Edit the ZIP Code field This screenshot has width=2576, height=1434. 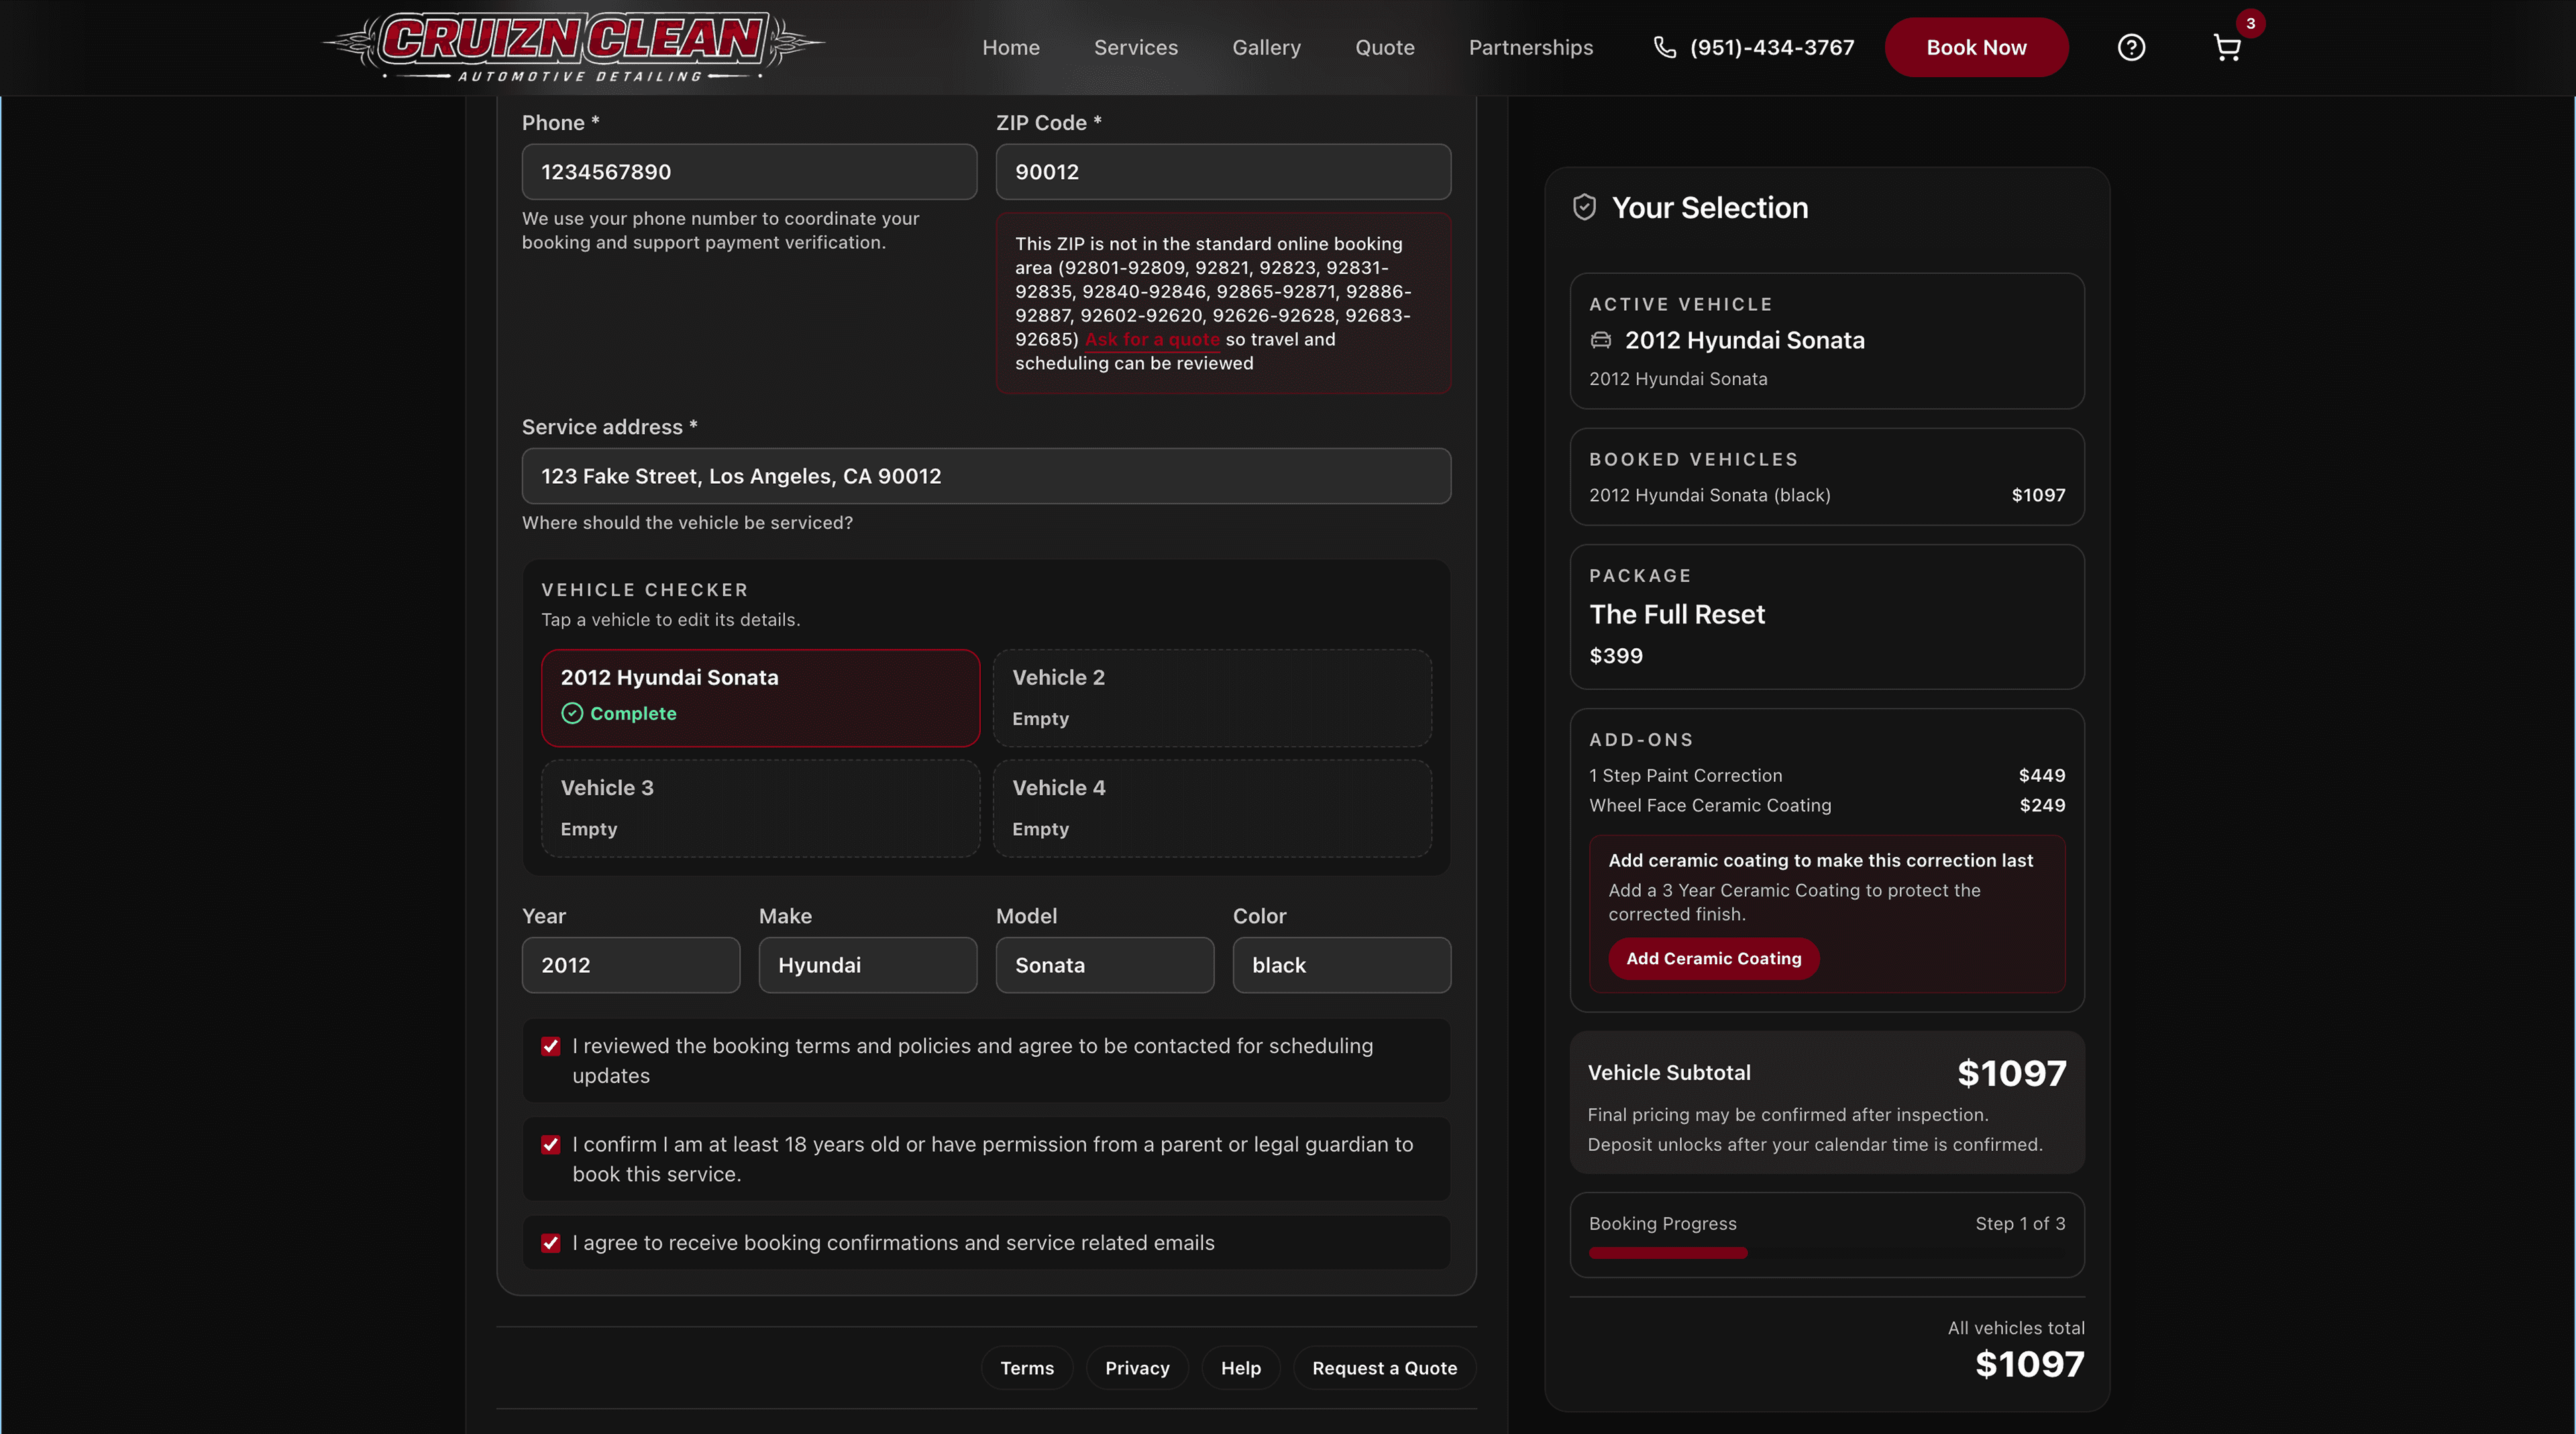(1223, 172)
